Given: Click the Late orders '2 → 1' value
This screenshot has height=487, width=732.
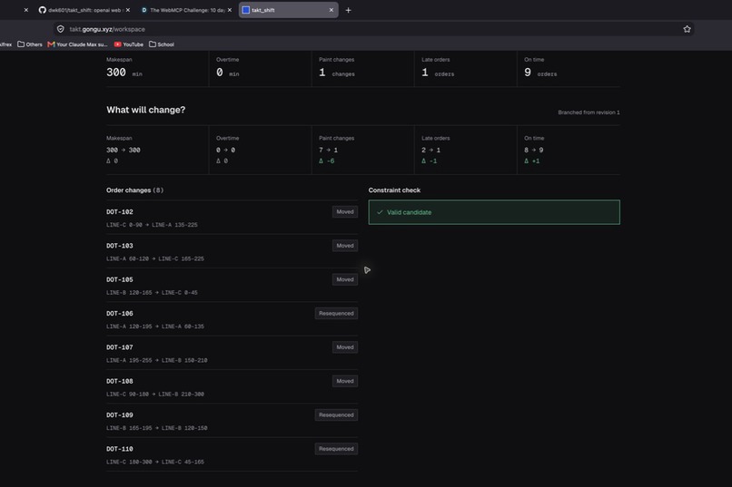Looking at the screenshot, I should (x=430, y=150).
